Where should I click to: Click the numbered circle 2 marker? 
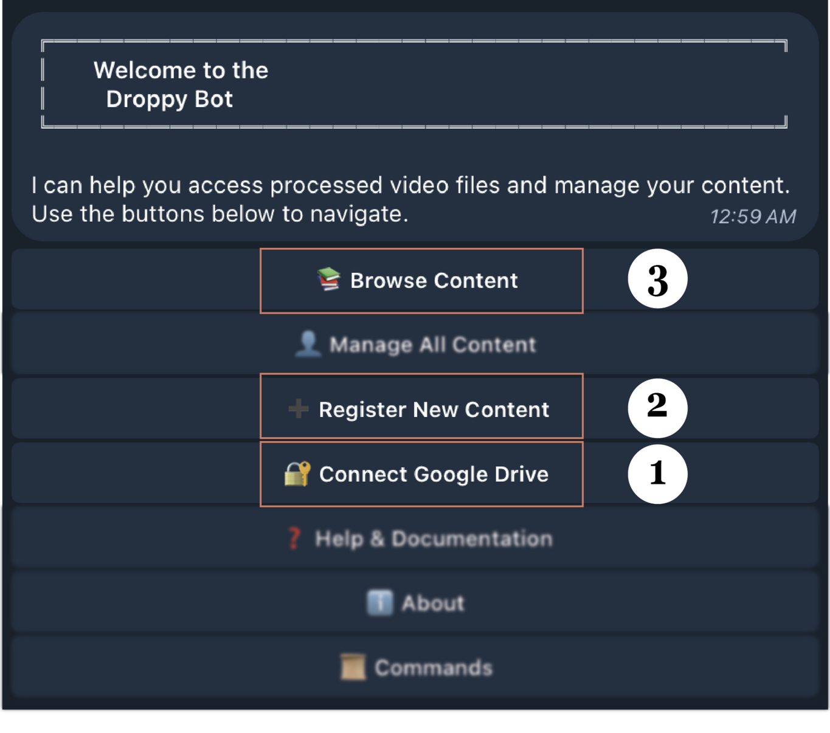click(x=657, y=407)
